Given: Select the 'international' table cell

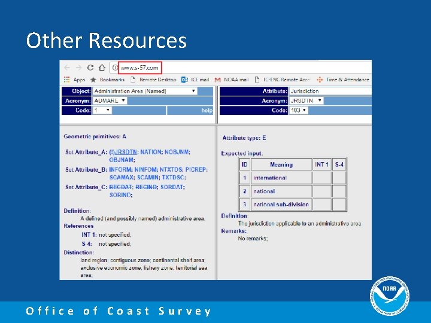Looking at the screenshot, I should 281,178.
